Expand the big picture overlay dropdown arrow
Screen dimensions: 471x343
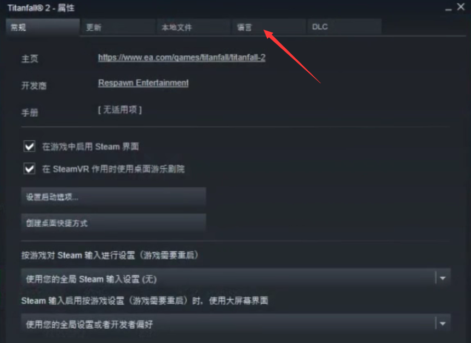[x=443, y=323]
